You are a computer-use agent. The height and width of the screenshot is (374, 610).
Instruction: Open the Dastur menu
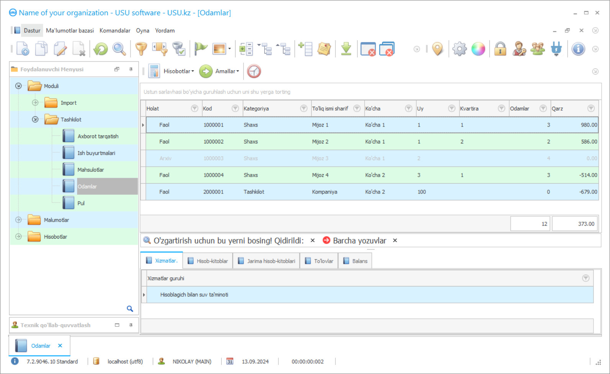32,31
